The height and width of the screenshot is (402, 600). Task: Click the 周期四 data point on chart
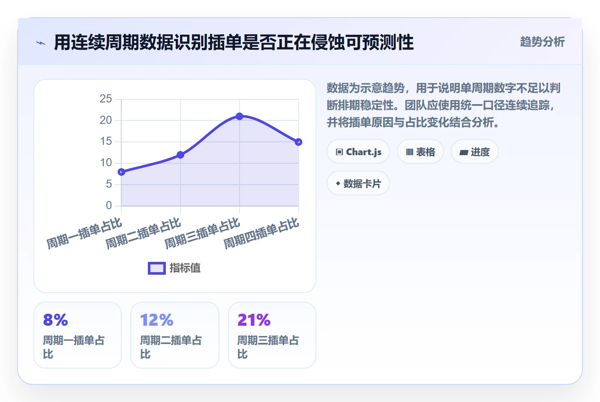click(x=299, y=142)
